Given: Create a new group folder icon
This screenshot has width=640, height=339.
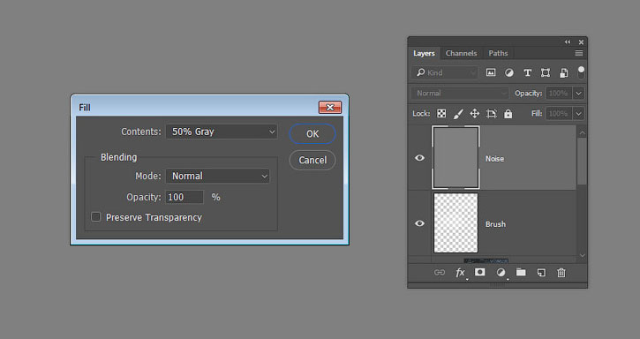Looking at the screenshot, I should tap(521, 272).
